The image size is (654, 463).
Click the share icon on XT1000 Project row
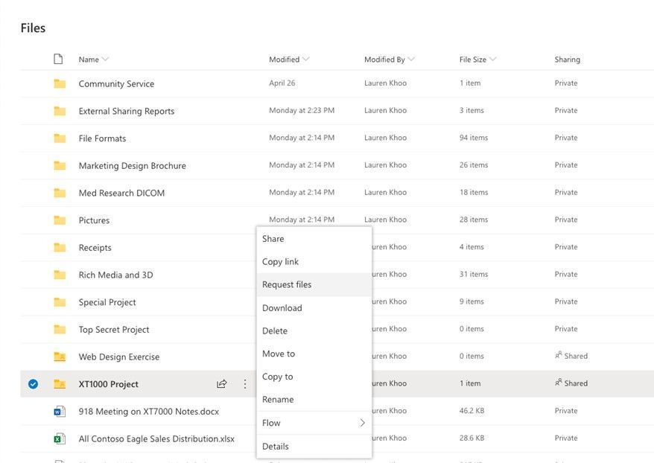[x=222, y=384]
